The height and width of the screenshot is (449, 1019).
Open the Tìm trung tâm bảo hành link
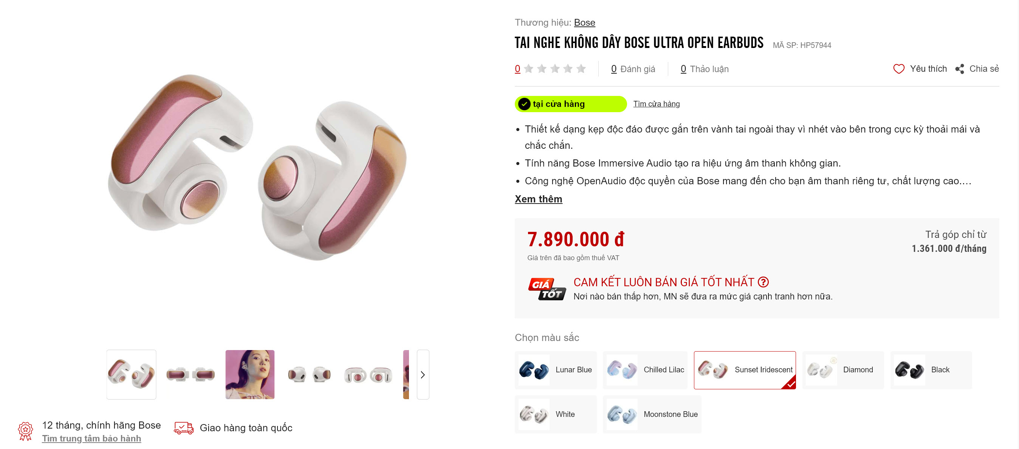(91, 438)
